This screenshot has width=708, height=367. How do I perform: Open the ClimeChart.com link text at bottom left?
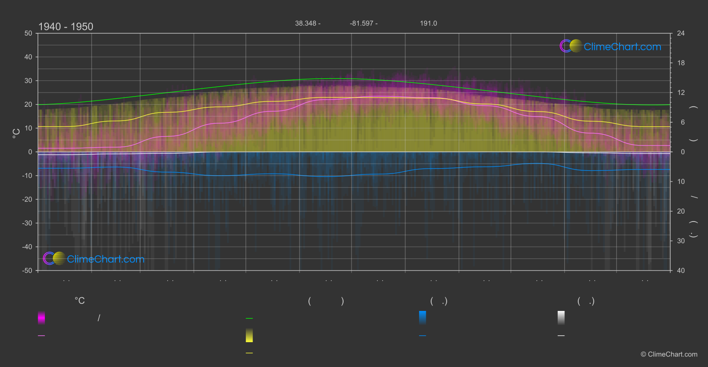pyautogui.click(x=106, y=259)
